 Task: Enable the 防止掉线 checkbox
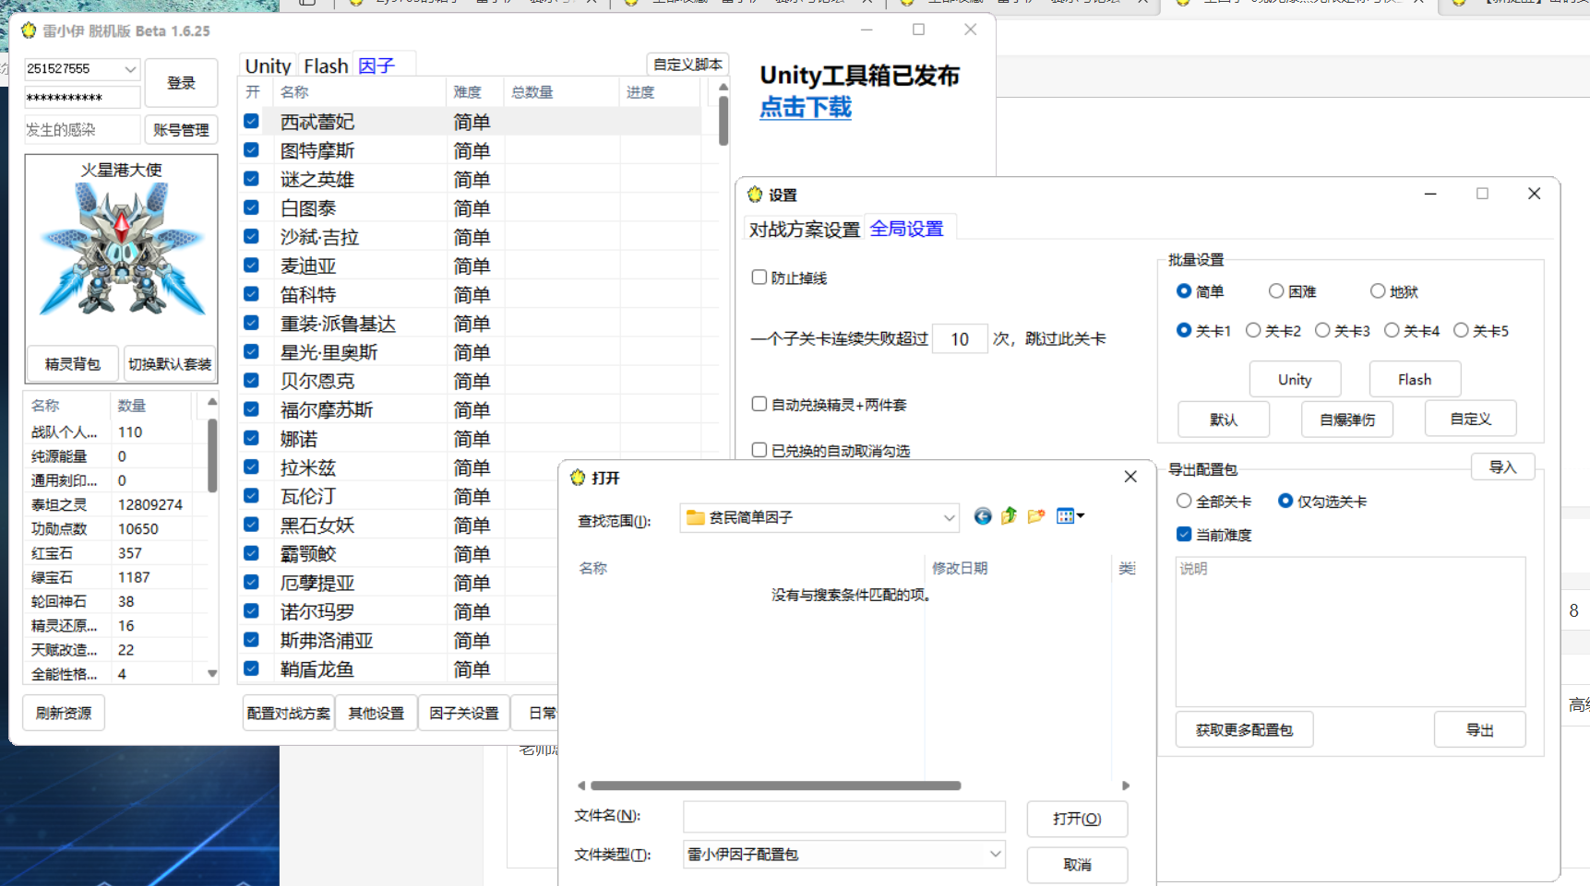759,277
